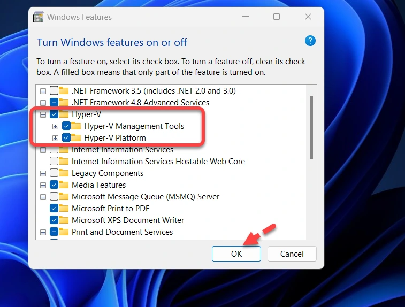Image resolution: width=405 pixels, height=307 pixels.
Task: Expand .NET Framework 4.8 Advanced Services node
Action: pyautogui.click(x=43, y=103)
